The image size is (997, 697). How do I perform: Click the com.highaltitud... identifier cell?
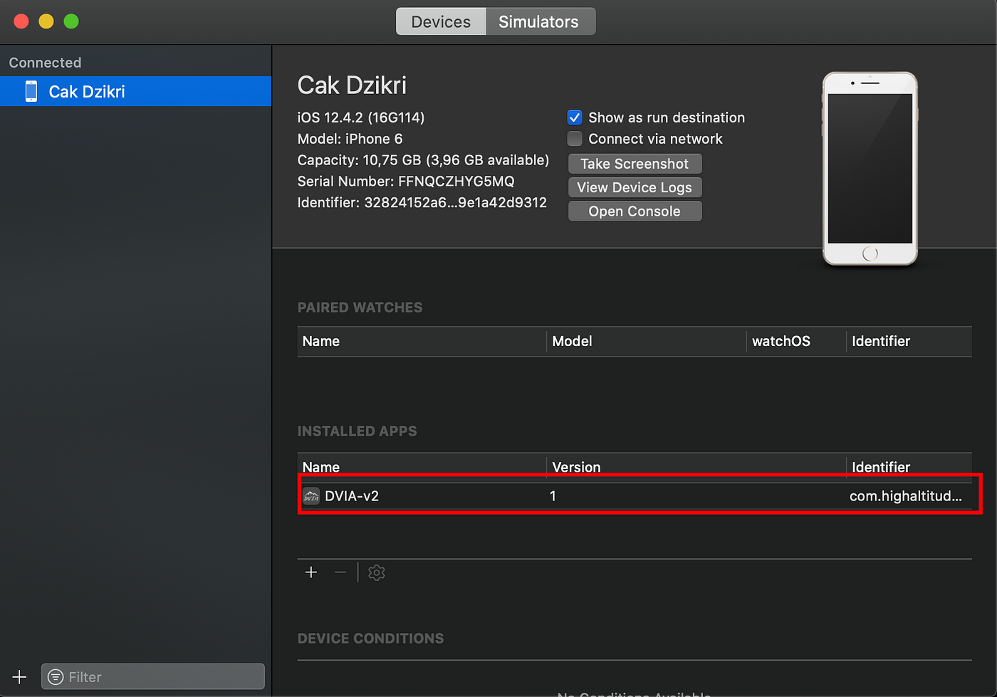906,496
